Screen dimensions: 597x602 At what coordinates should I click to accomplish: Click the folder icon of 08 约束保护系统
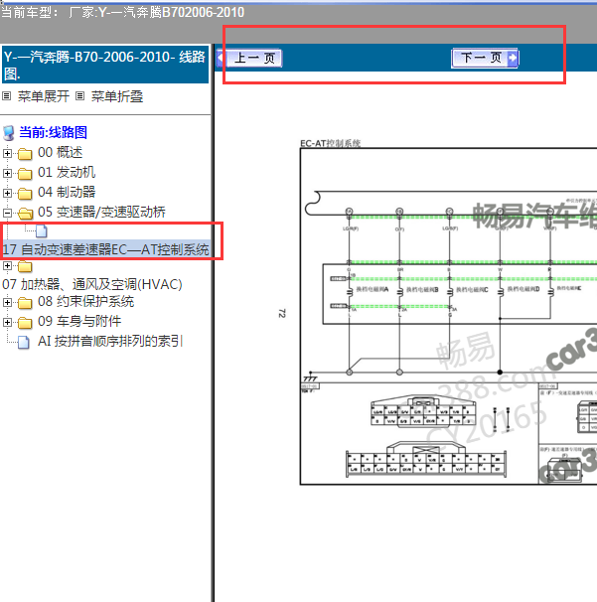25,303
